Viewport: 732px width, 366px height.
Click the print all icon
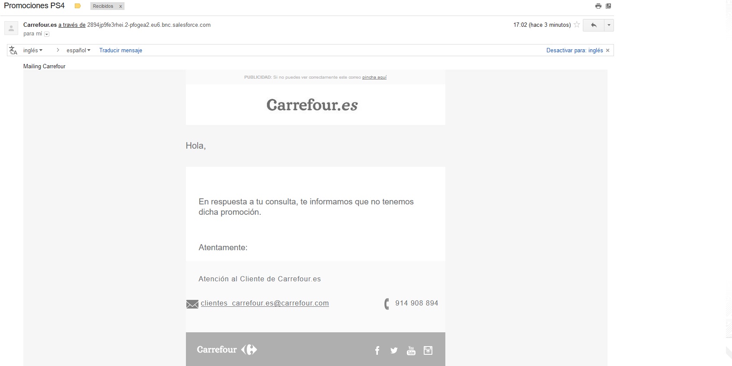coord(598,6)
